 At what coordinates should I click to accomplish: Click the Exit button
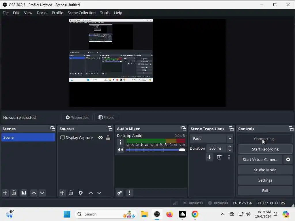pos(265,190)
